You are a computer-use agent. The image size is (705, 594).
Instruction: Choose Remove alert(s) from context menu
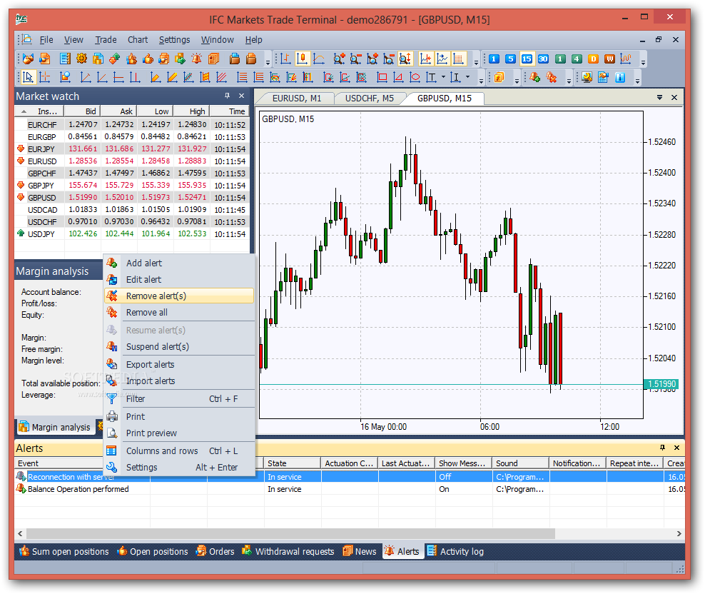coord(179,296)
